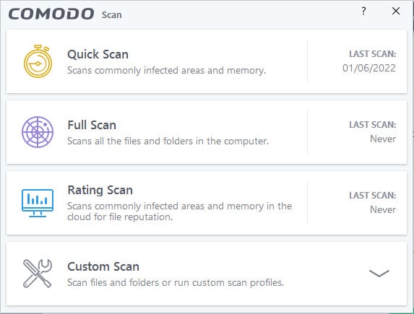Open the Custom Scan title
Screen dimensions: 414x314
point(103,266)
